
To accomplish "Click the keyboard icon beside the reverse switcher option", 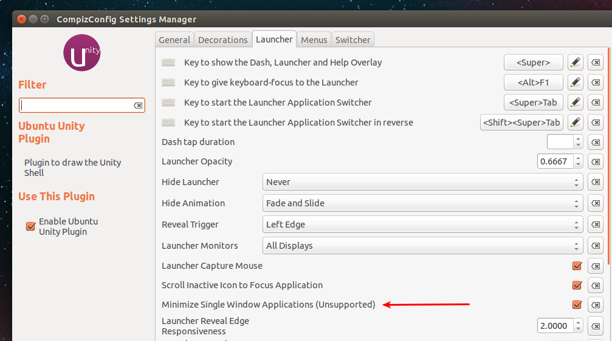I will tap(168, 123).
